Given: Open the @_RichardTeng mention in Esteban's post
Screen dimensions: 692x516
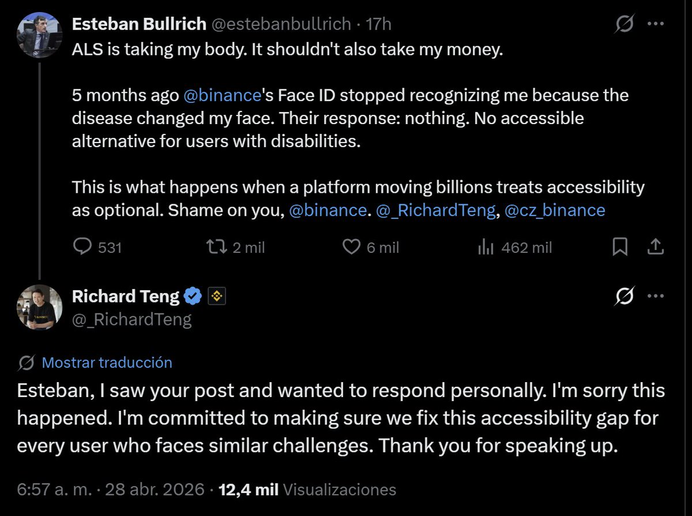Looking at the screenshot, I should coord(435,210).
